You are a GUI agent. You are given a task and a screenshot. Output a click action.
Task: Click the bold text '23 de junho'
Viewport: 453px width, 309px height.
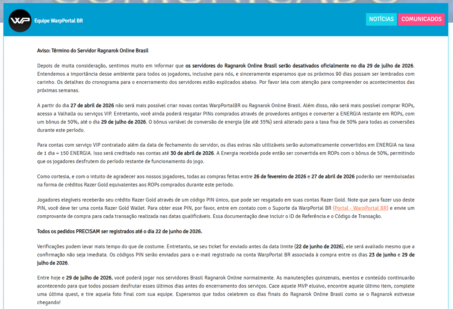(x=382, y=255)
